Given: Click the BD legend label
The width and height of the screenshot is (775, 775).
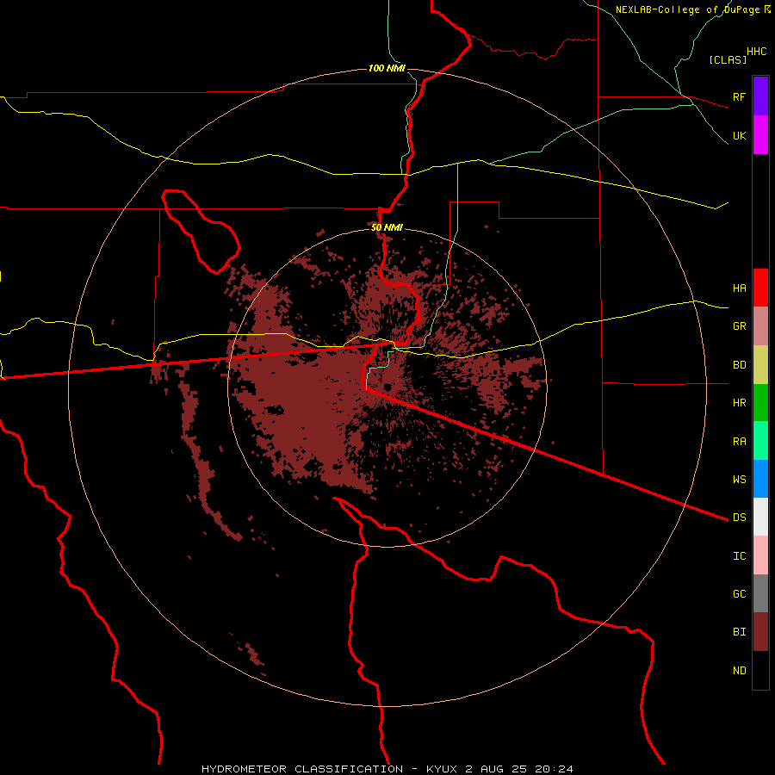Looking at the screenshot, I should pyautogui.click(x=739, y=365).
